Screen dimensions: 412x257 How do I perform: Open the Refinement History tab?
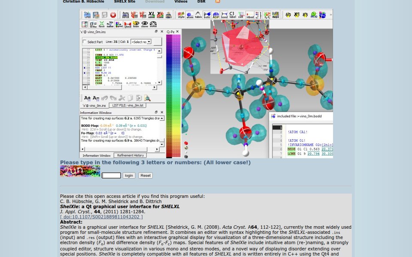130,155
